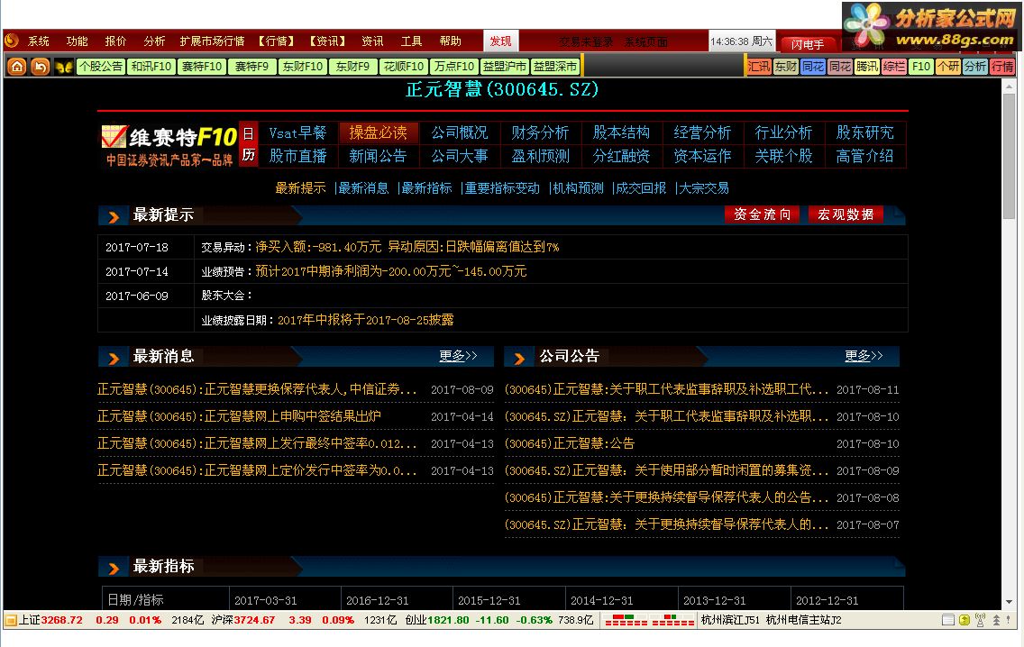Open the Vsat早餐 section

coord(297,132)
